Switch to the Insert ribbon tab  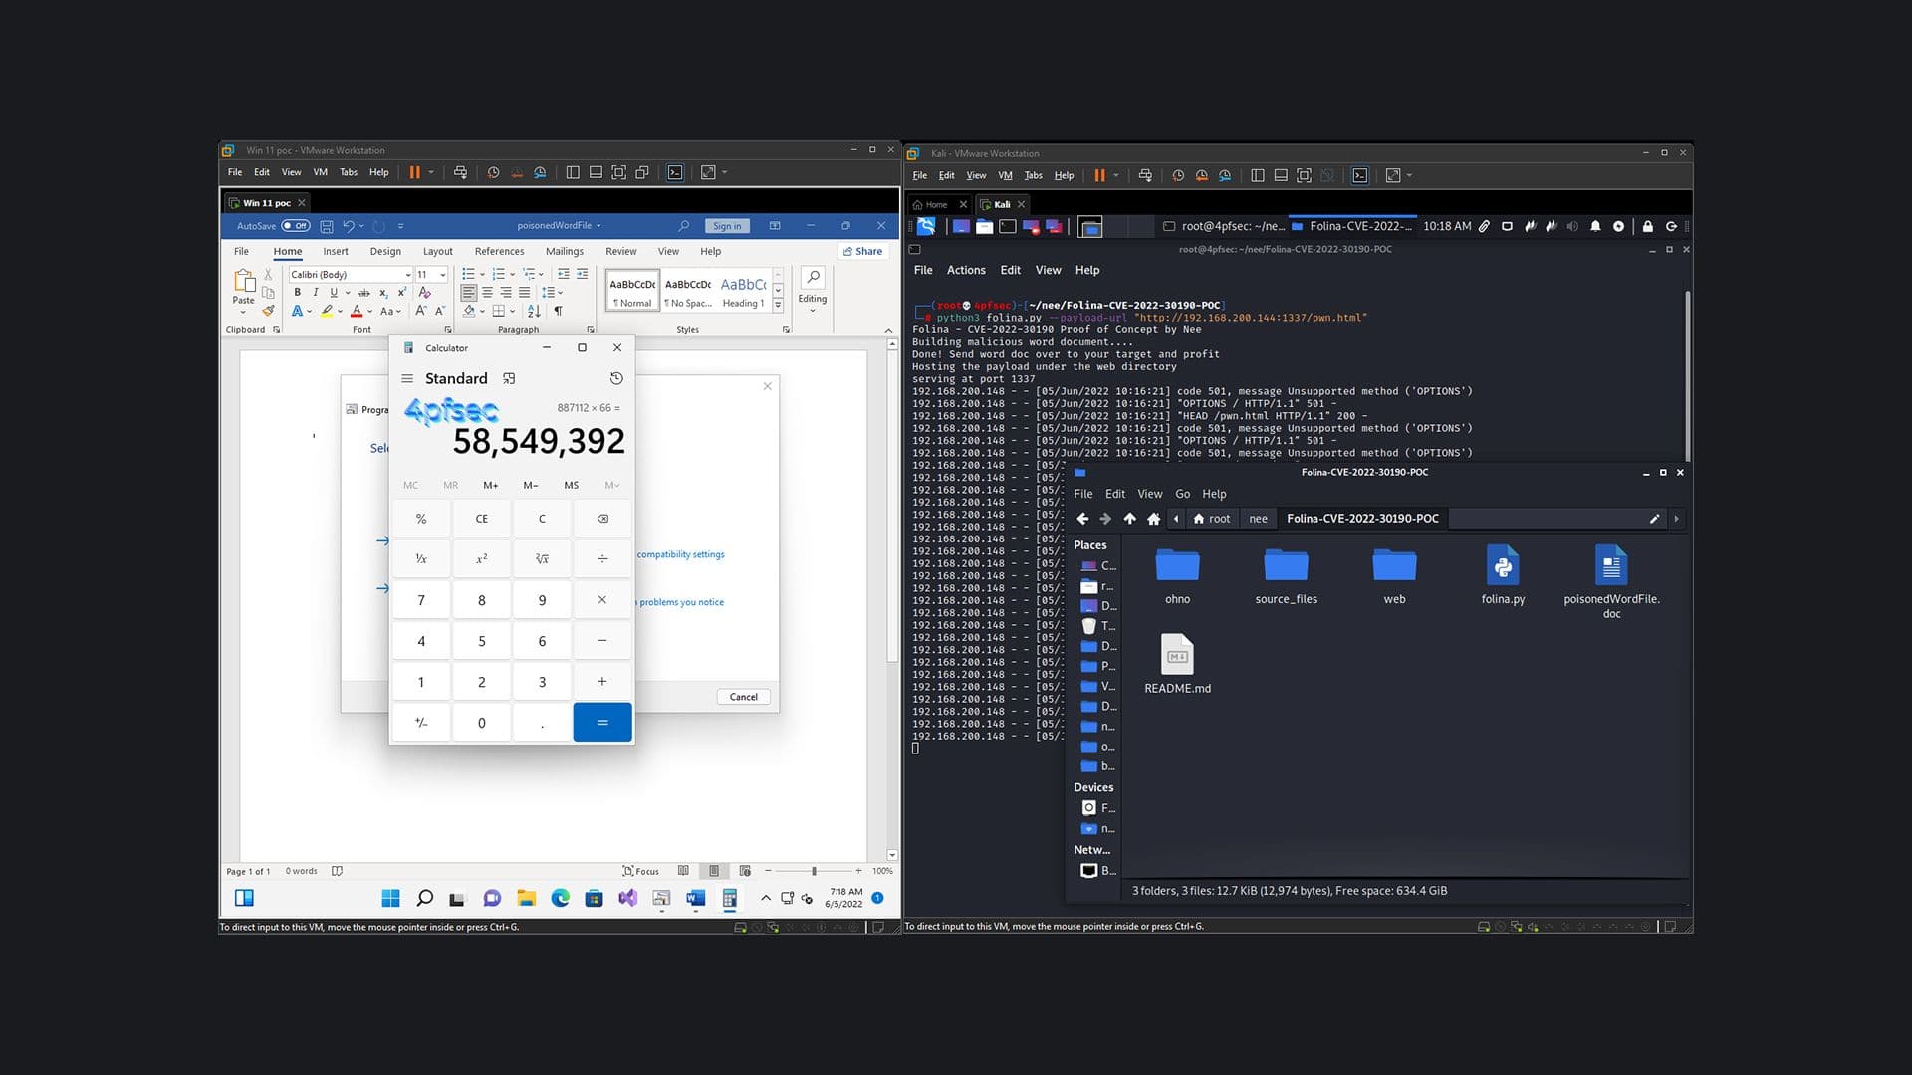click(x=336, y=251)
